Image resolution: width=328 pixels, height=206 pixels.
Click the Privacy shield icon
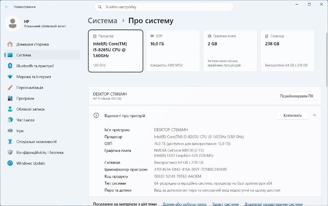[10, 152]
